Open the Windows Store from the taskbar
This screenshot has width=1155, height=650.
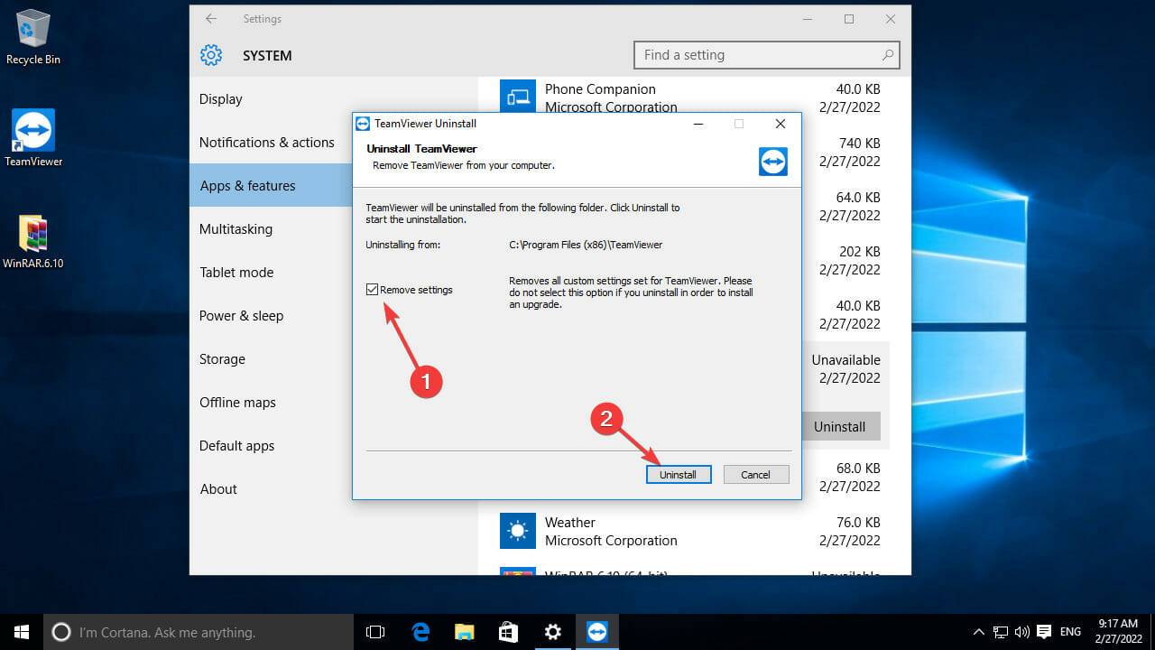pos(508,632)
